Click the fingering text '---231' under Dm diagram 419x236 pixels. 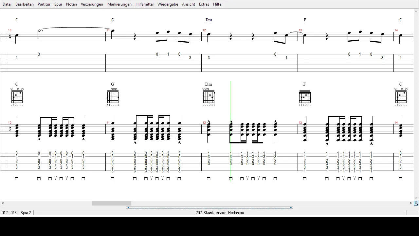[209, 105]
